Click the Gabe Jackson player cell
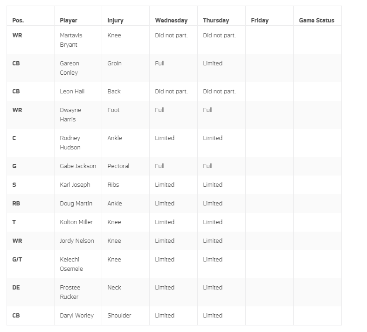 click(78, 166)
